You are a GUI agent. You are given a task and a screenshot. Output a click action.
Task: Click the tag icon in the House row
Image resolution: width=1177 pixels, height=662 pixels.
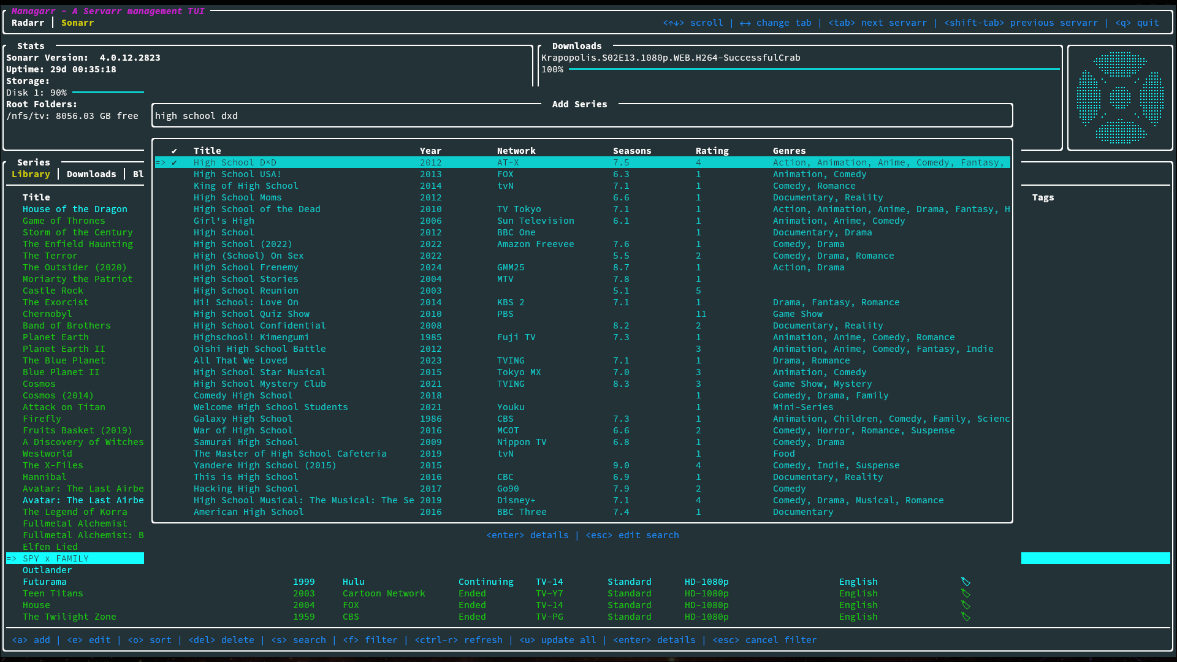966,605
